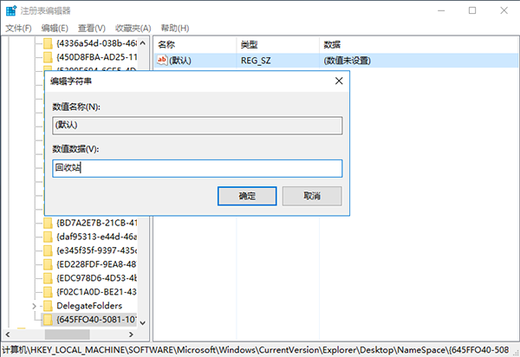Screen dimensions: 520x357
Task: Select the {EDC978D6-4D53-4b key folder icon
Action: pyautogui.click(x=48, y=278)
